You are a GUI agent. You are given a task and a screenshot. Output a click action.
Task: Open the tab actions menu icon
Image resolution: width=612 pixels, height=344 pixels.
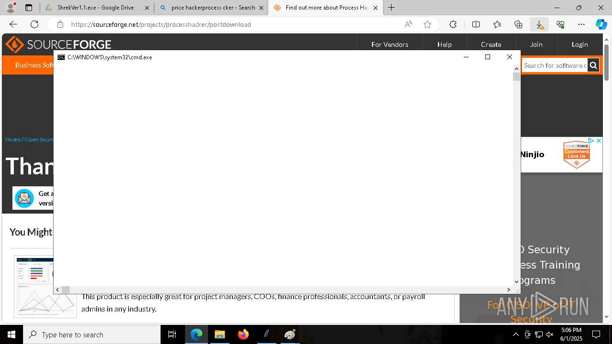click(29, 8)
